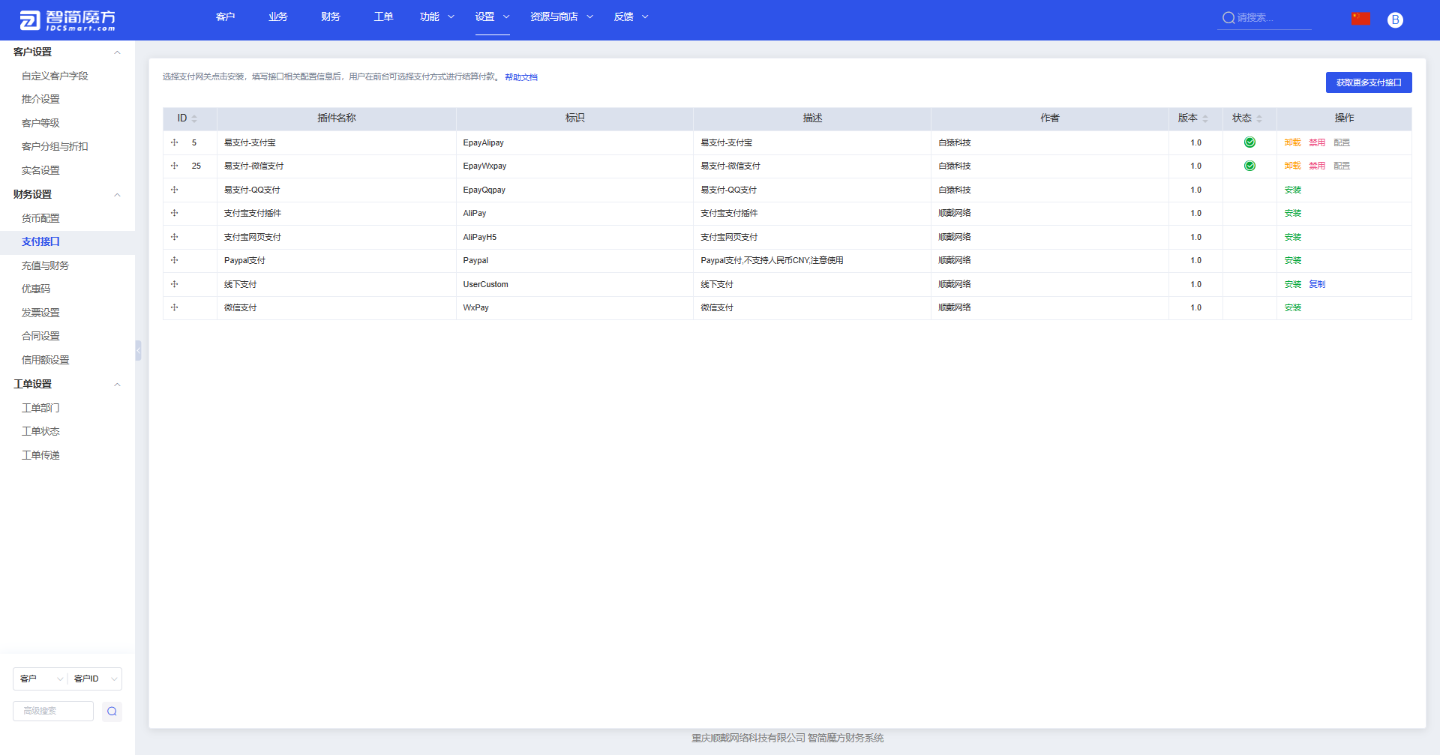Open the 帮助文档 link
Image resolution: width=1440 pixels, height=755 pixels.
click(x=521, y=77)
